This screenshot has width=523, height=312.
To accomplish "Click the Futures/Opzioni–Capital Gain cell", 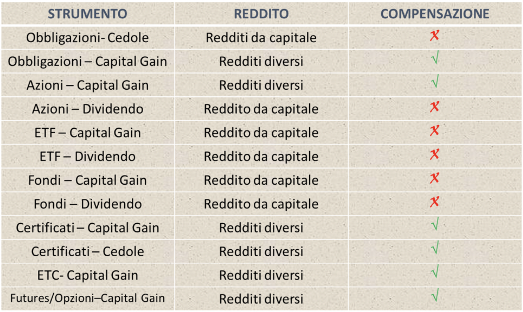I will pyautogui.click(x=88, y=298).
